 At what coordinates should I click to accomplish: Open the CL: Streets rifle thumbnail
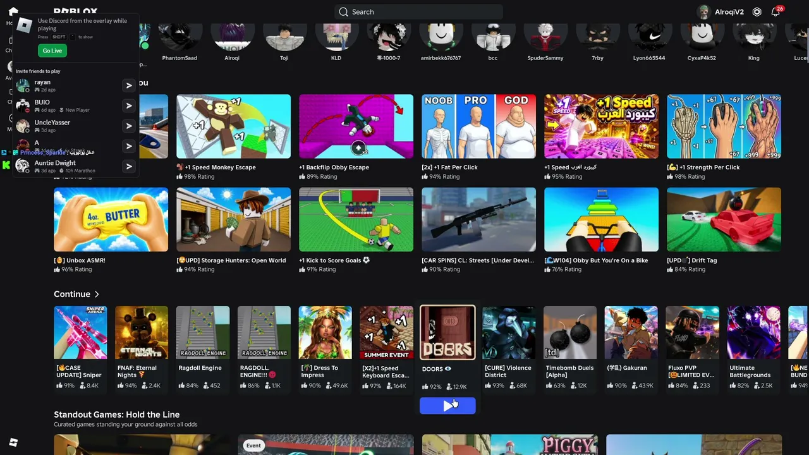pos(478,219)
